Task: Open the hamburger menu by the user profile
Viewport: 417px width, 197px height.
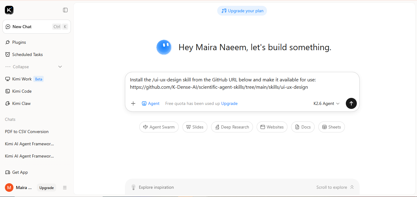Action: tap(65, 188)
